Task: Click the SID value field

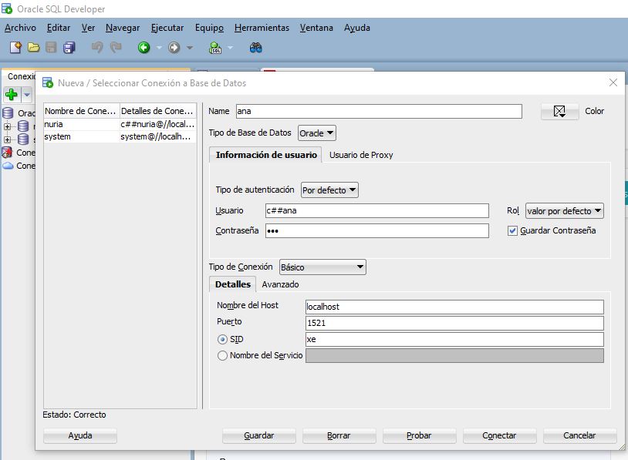Action: 454,339
